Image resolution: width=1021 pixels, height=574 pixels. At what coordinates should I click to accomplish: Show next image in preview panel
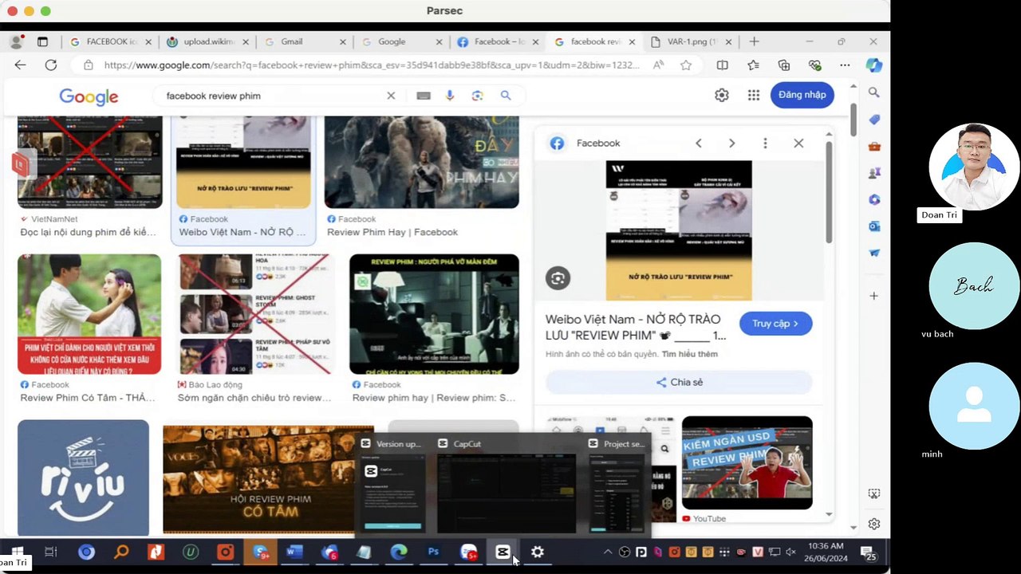(731, 143)
